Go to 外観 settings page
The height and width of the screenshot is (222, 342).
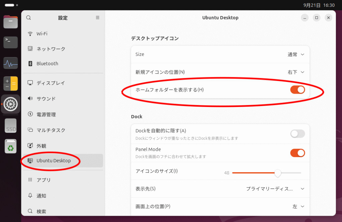(x=63, y=146)
